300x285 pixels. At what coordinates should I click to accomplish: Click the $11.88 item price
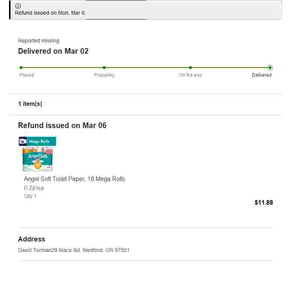click(264, 202)
